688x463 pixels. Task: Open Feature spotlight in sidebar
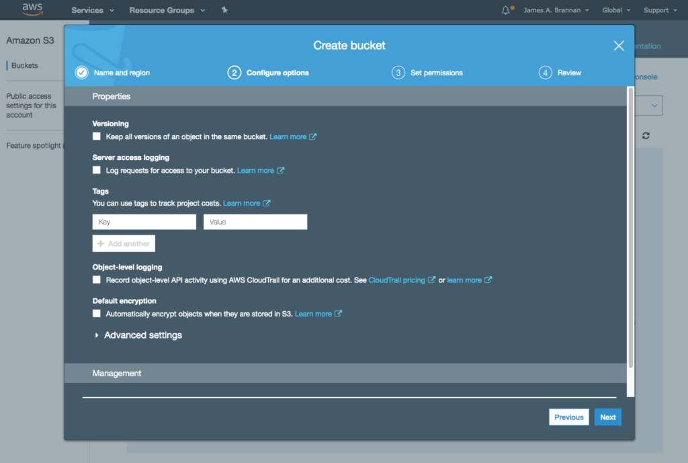point(34,146)
